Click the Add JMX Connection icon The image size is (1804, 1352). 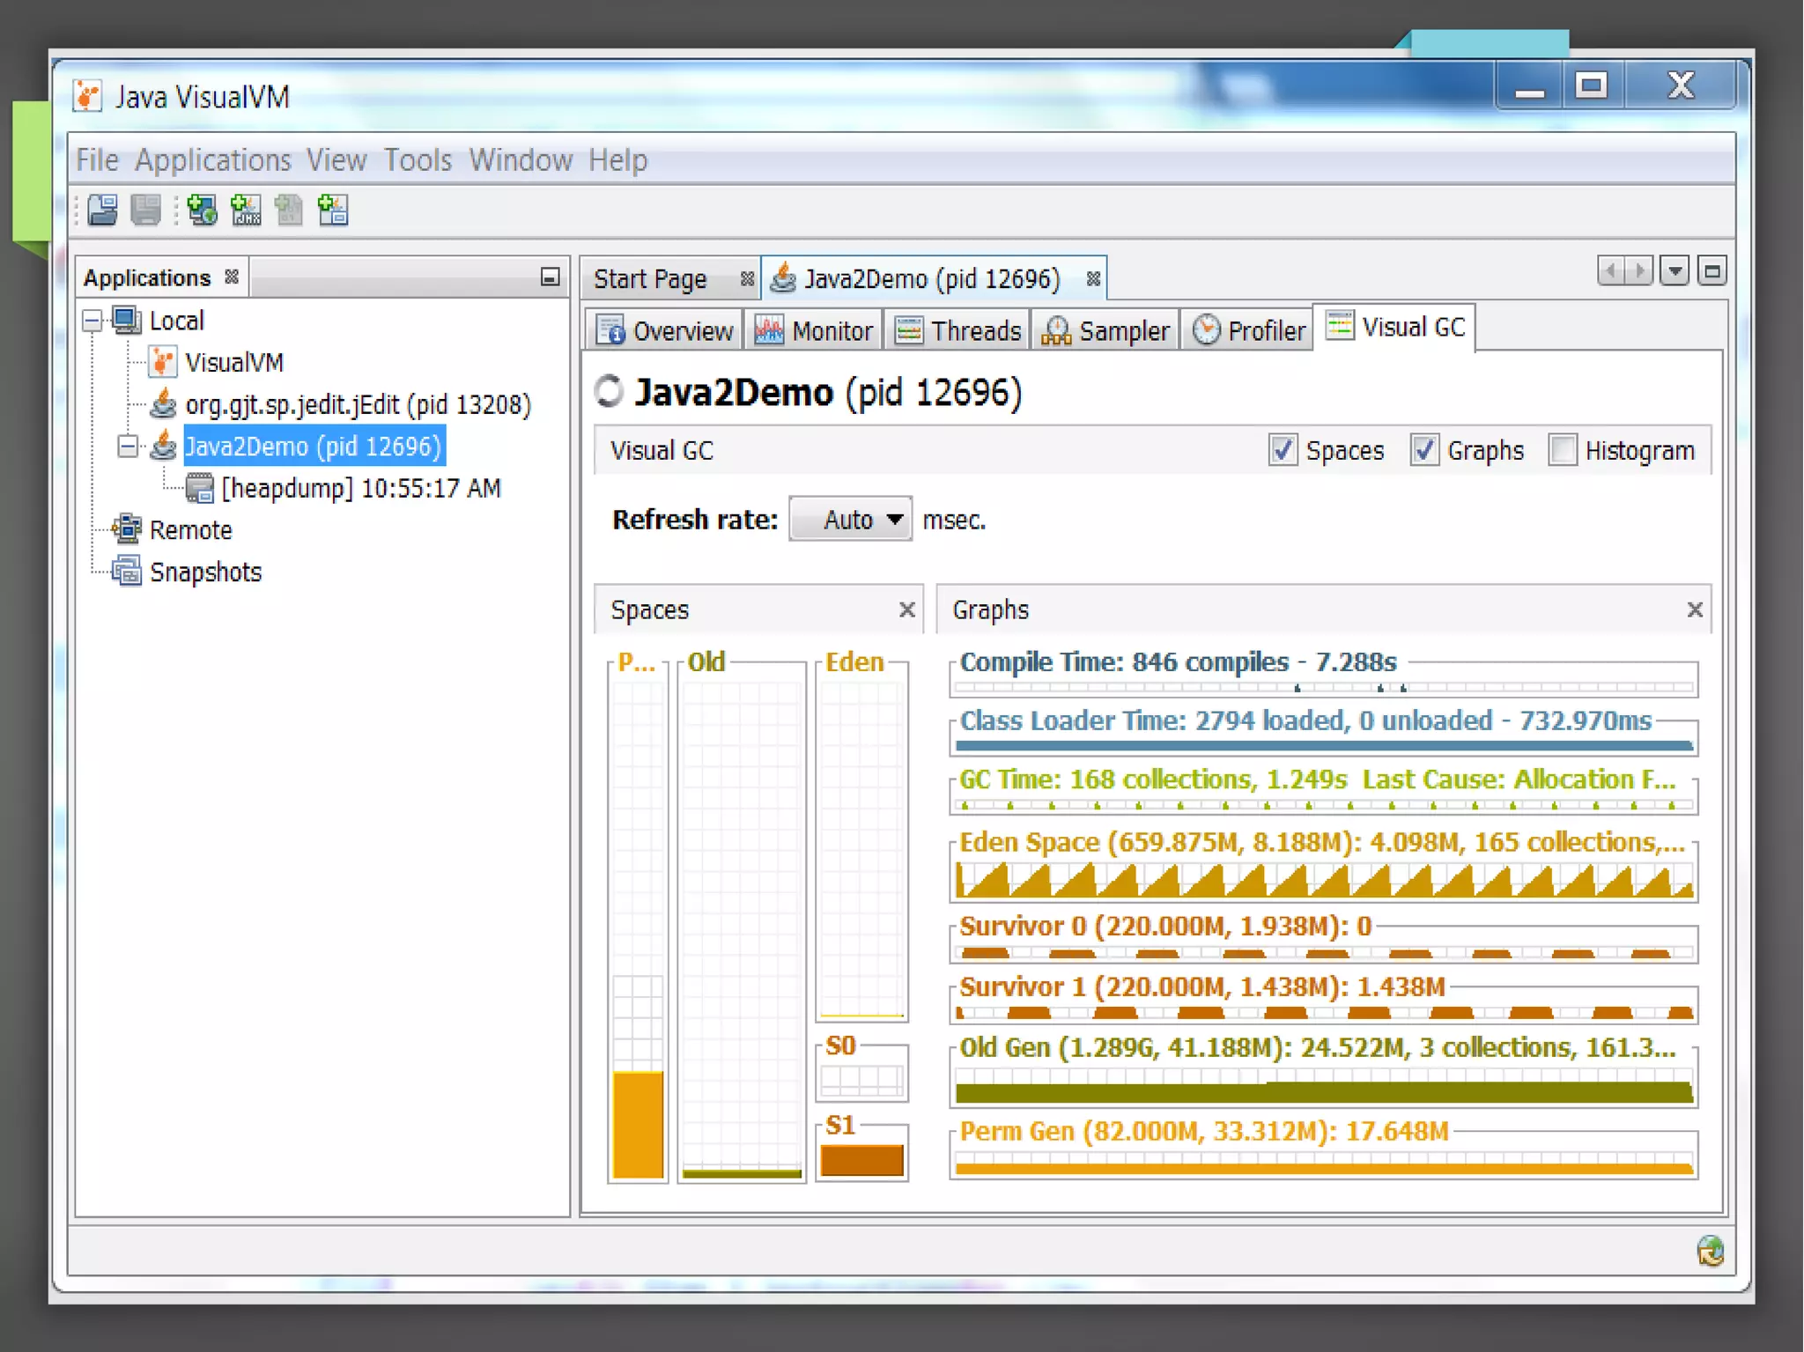[x=246, y=211]
